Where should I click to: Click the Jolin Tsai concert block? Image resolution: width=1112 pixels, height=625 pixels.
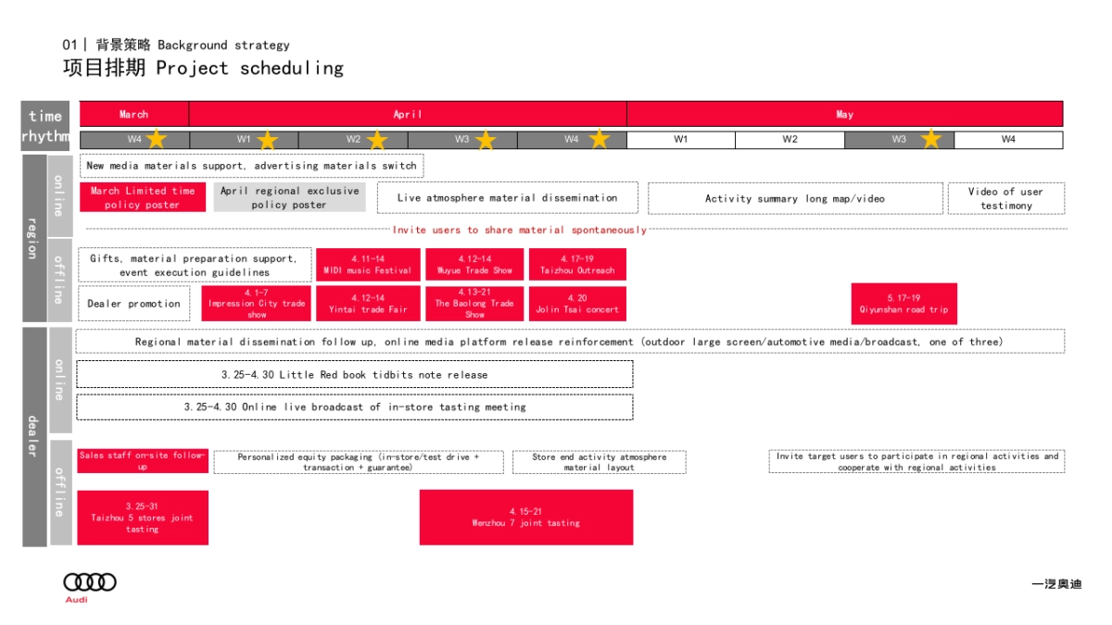[x=576, y=304]
